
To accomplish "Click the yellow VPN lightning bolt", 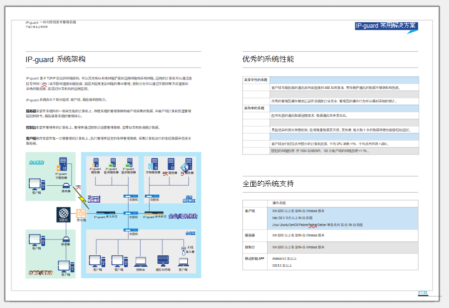I will [81, 197].
